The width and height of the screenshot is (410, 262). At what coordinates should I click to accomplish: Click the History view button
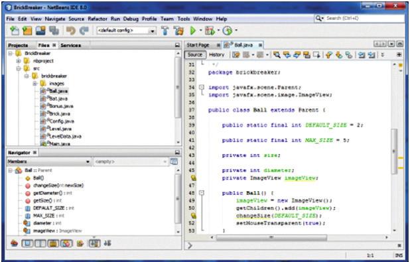click(217, 54)
